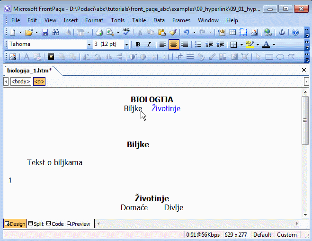Screen dimensions: 312x241
Task: Click the Print icon
Action: (99, 33)
